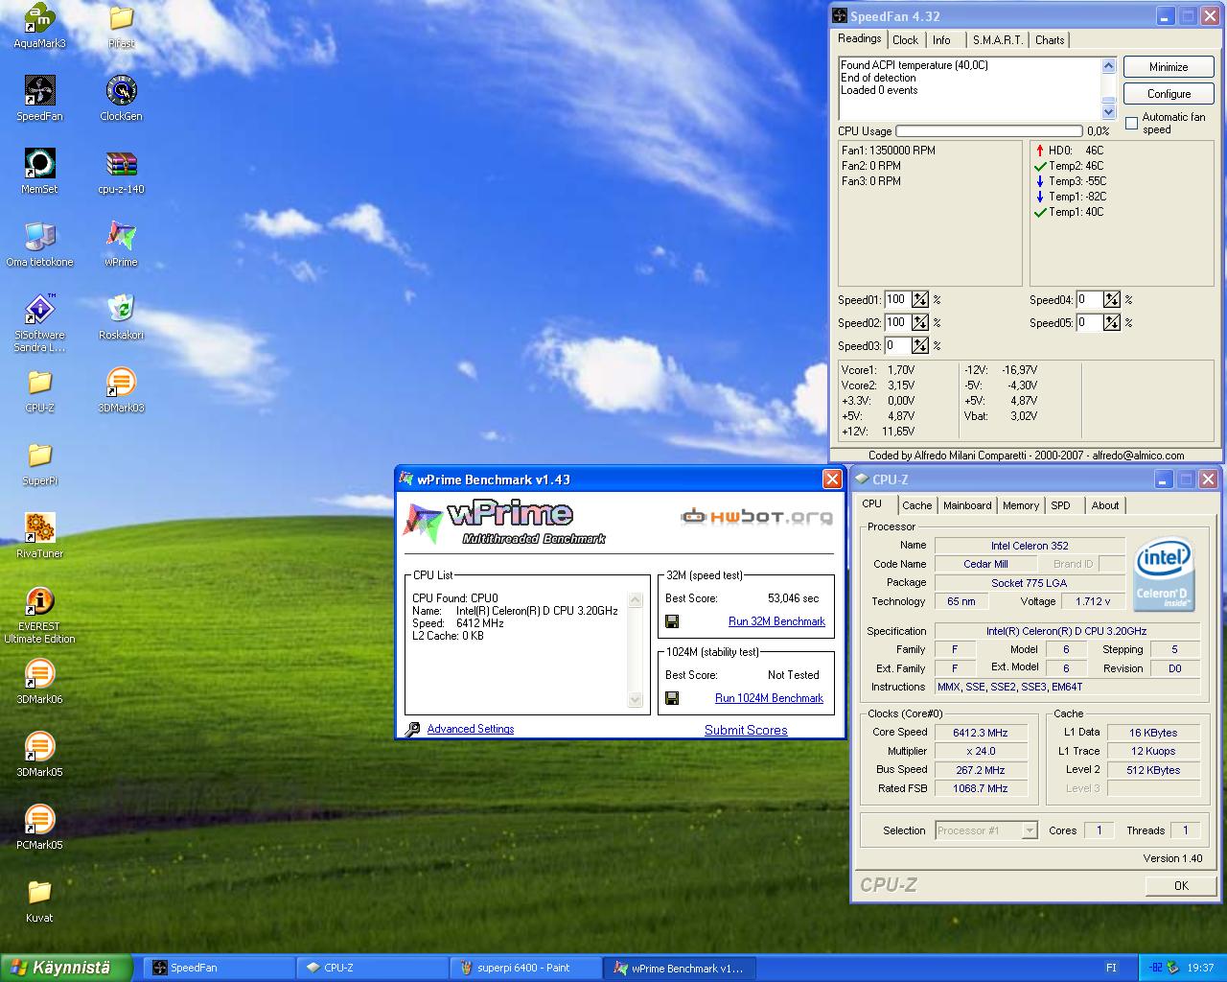Switch to SpeedFan taskbar button

[220, 968]
